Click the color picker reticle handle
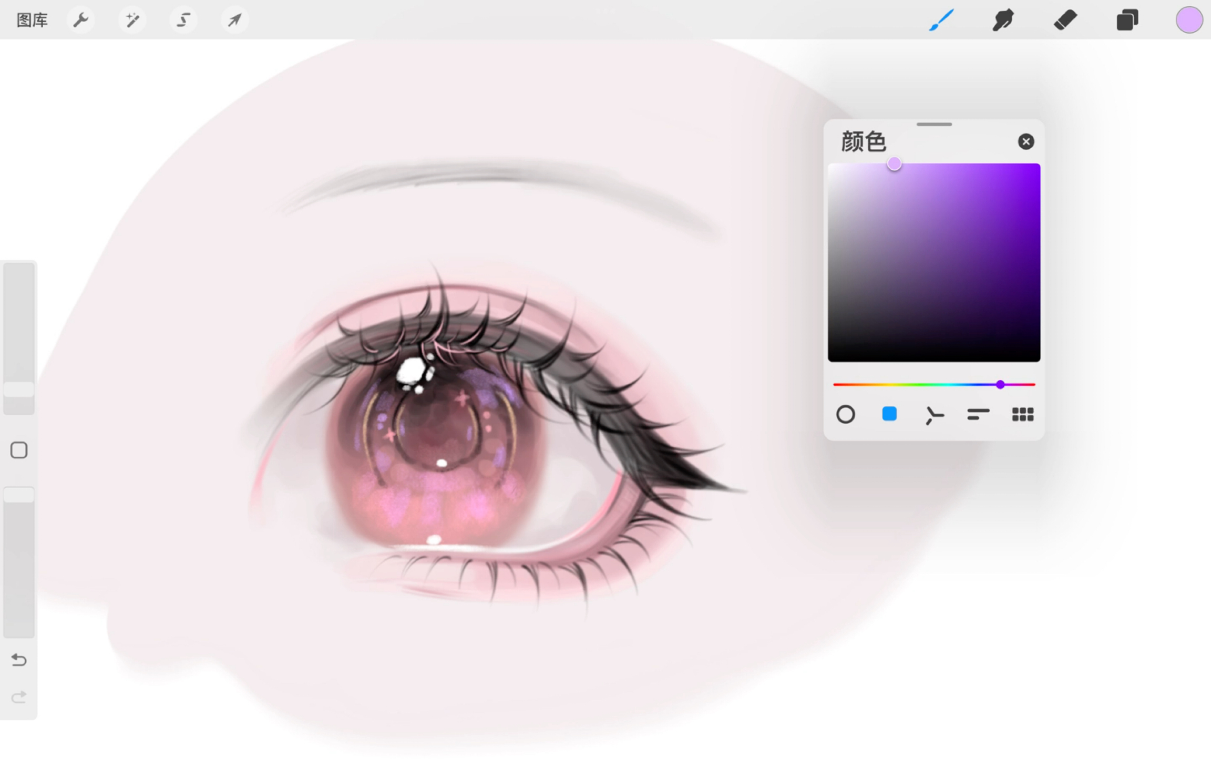 (x=894, y=164)
